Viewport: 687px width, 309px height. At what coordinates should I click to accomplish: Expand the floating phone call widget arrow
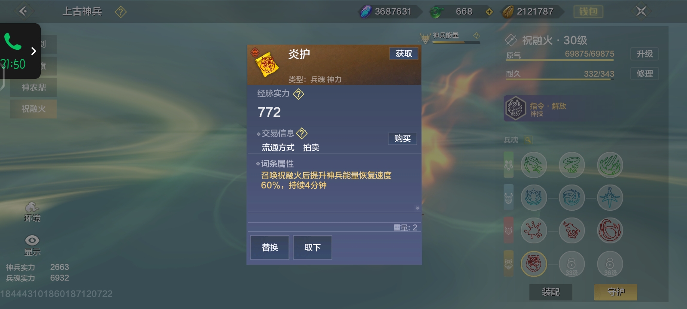point(33,51)
